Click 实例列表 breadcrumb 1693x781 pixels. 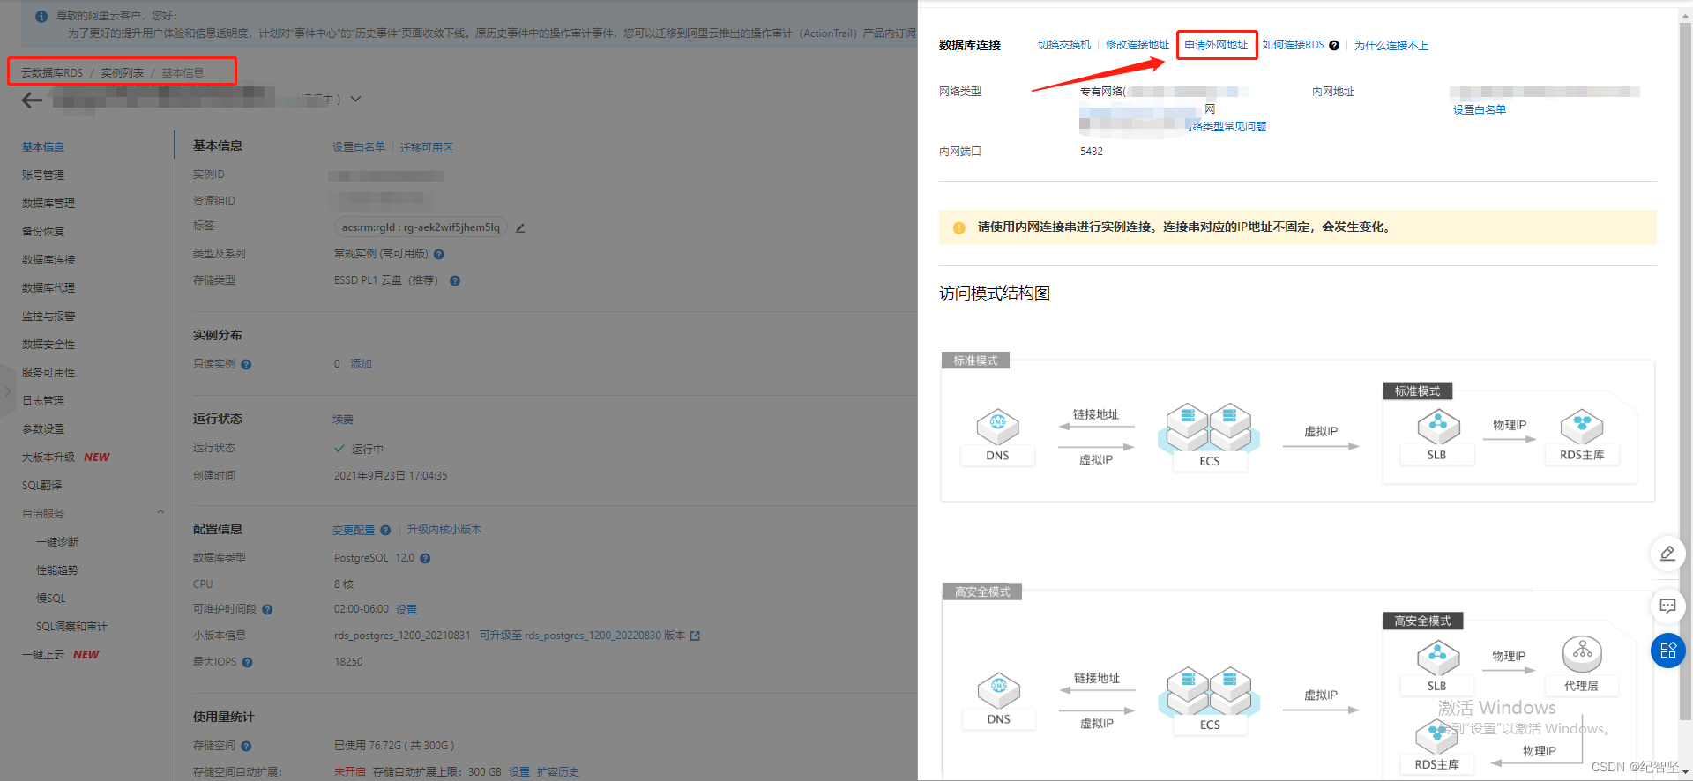[x=122, y=72]
